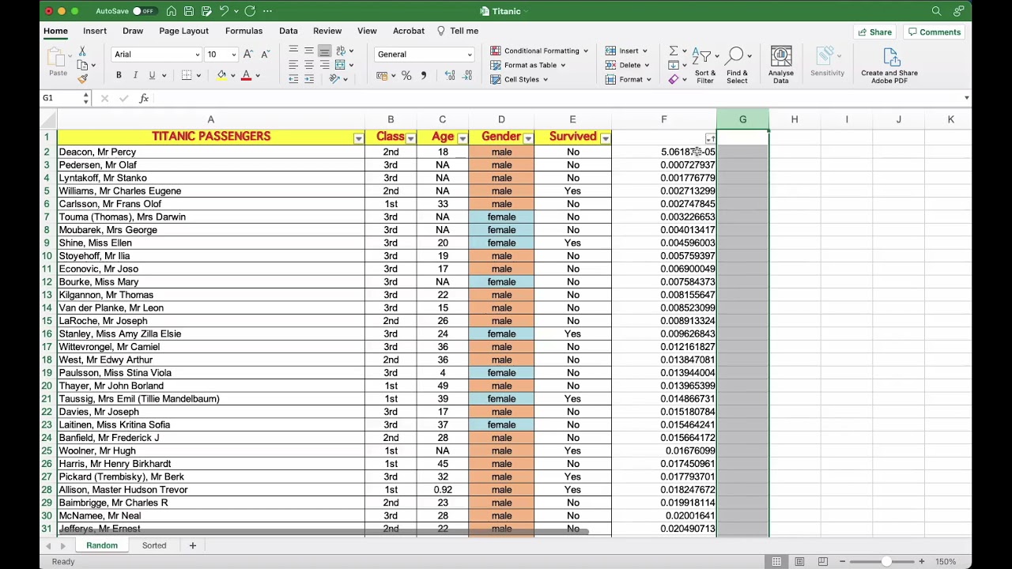Viewport: 1012px width, 569px height.
Task: Click the decrease indent icon
Action: (293, 79)
